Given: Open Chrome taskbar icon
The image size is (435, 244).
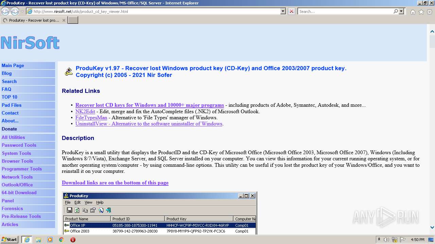Looking at the screenshot, I should [x=61, y=240].
